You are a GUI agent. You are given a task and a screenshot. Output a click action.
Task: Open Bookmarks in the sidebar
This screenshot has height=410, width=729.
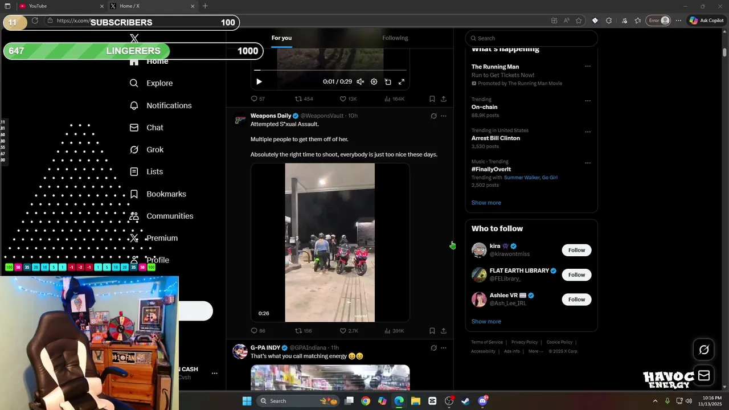[158, 194]
